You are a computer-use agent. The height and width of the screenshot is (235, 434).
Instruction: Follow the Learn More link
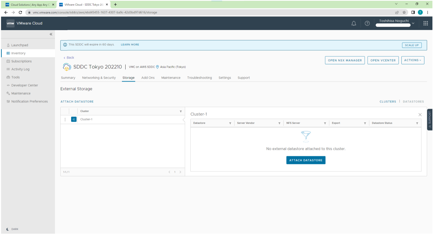130,45
